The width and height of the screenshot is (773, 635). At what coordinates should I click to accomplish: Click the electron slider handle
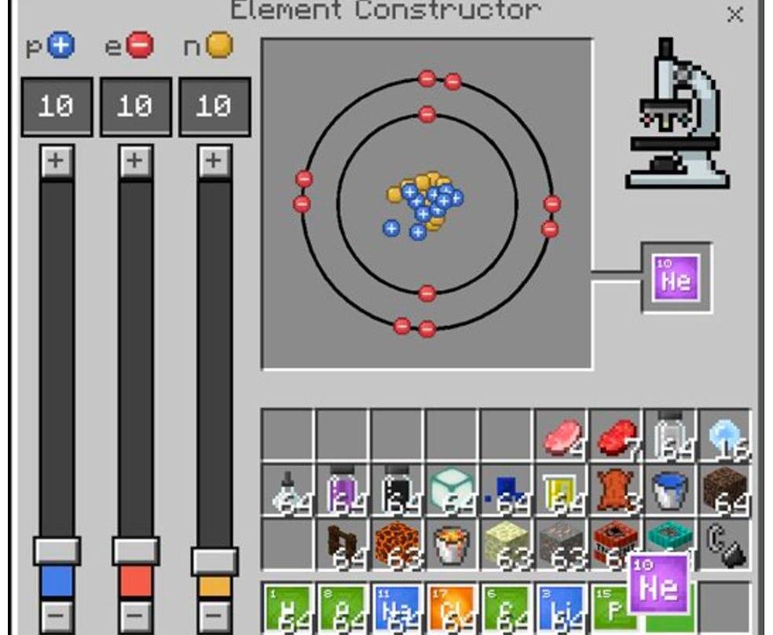[x=135, y=550]
